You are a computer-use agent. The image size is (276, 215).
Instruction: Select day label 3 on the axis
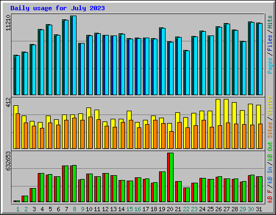34,209
